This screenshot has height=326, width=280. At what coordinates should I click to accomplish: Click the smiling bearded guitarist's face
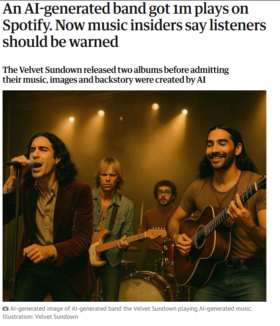[x=221, y=151]
